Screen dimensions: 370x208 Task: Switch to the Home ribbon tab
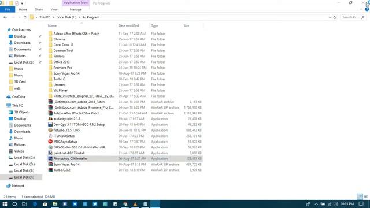click(23, 9)
